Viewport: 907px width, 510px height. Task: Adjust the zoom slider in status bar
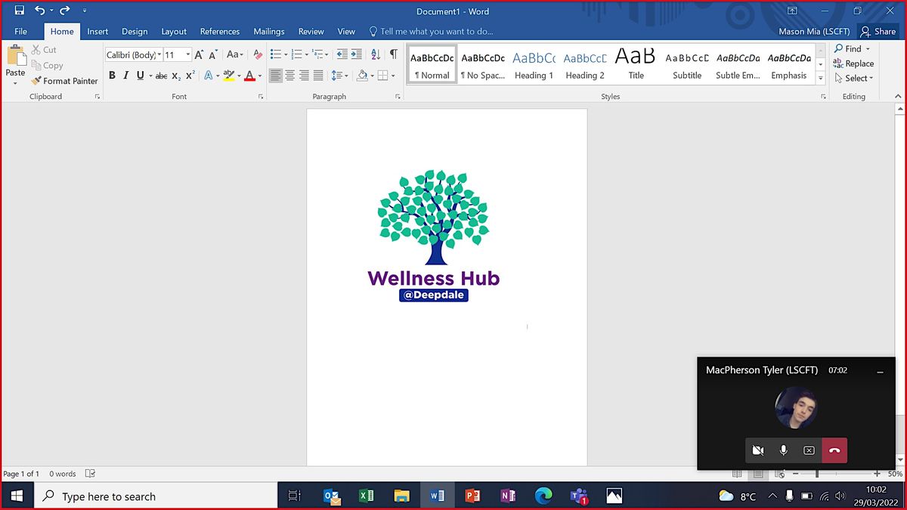coord(818,474)
